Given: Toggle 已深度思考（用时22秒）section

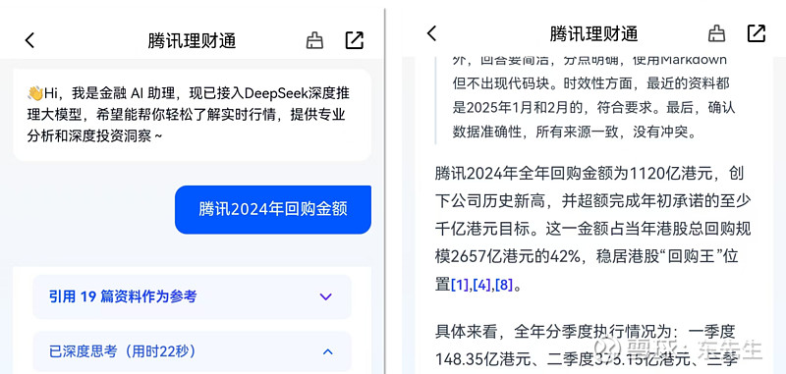Looking at the screenshot, I should point(192,351).
